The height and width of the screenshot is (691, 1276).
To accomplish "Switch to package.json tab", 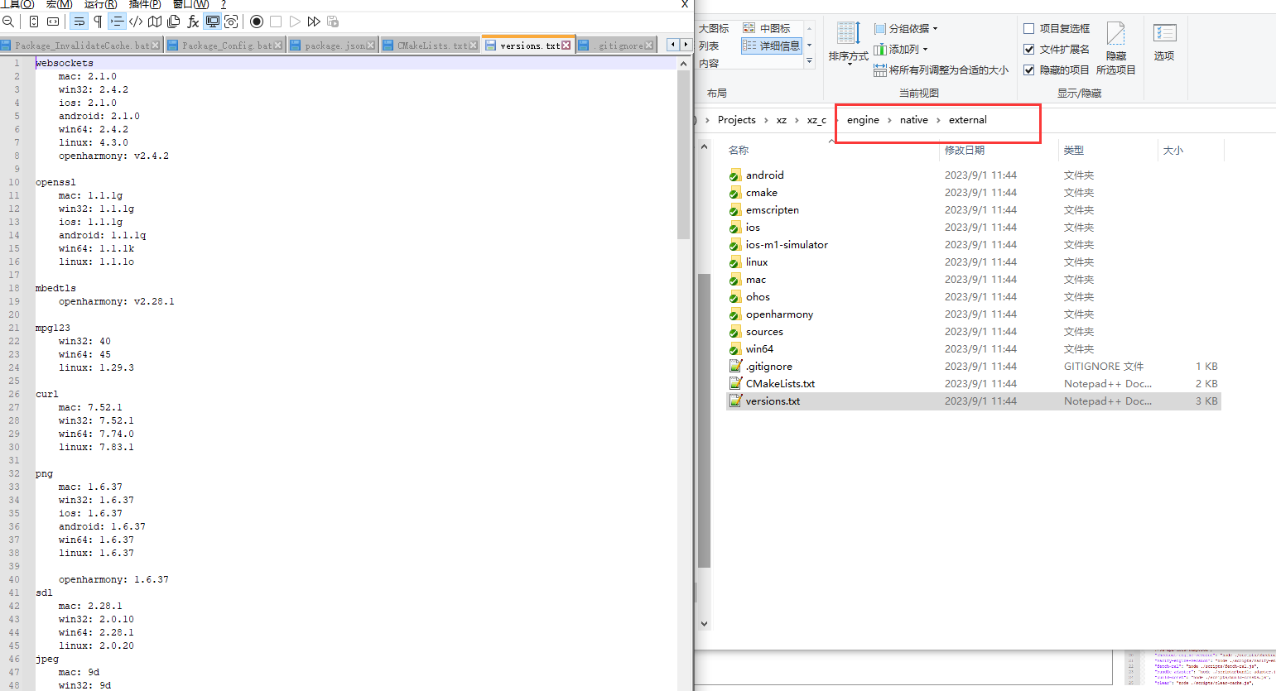I will (x=333, y=46).
